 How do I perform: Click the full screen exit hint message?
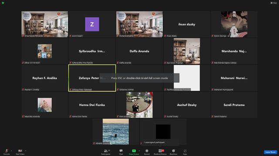pos(139,78)
